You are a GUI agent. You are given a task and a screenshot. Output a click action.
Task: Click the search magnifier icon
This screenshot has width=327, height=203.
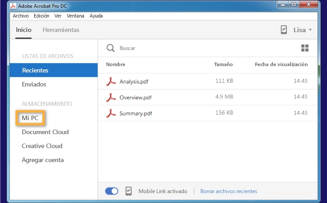[111, 48]
